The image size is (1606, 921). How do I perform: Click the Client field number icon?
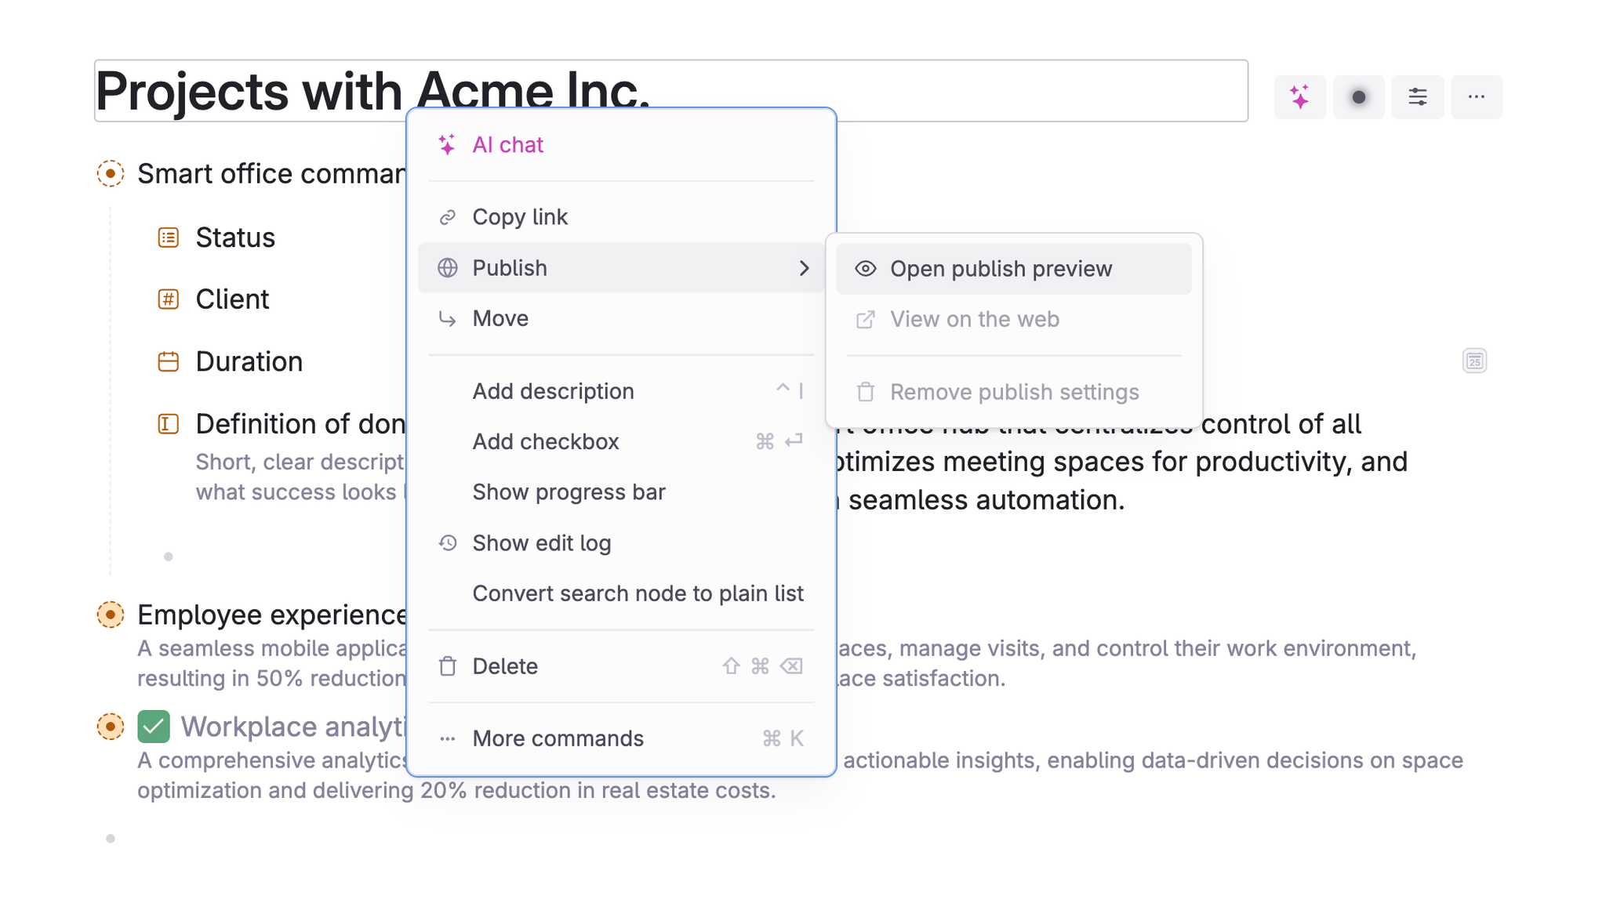pos(169,299)
